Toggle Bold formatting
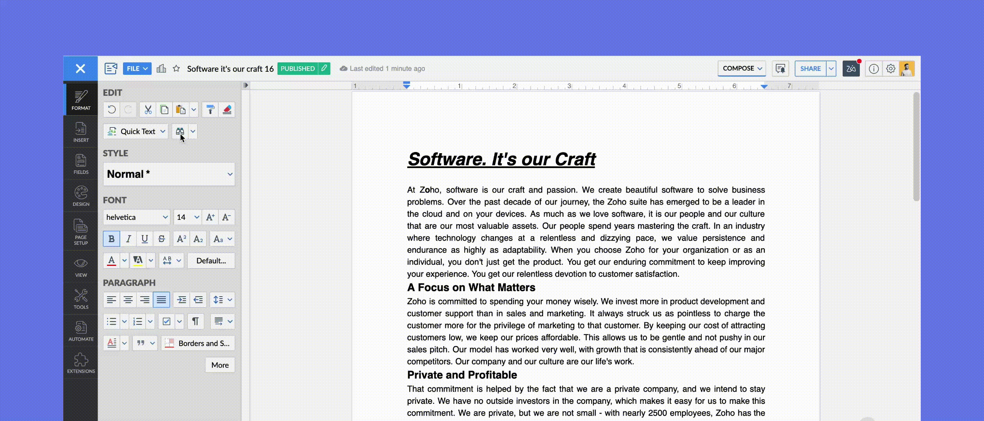 [x=112, y=239]
